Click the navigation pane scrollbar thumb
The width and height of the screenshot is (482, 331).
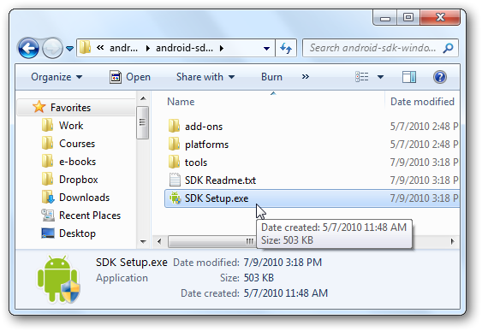142,122
